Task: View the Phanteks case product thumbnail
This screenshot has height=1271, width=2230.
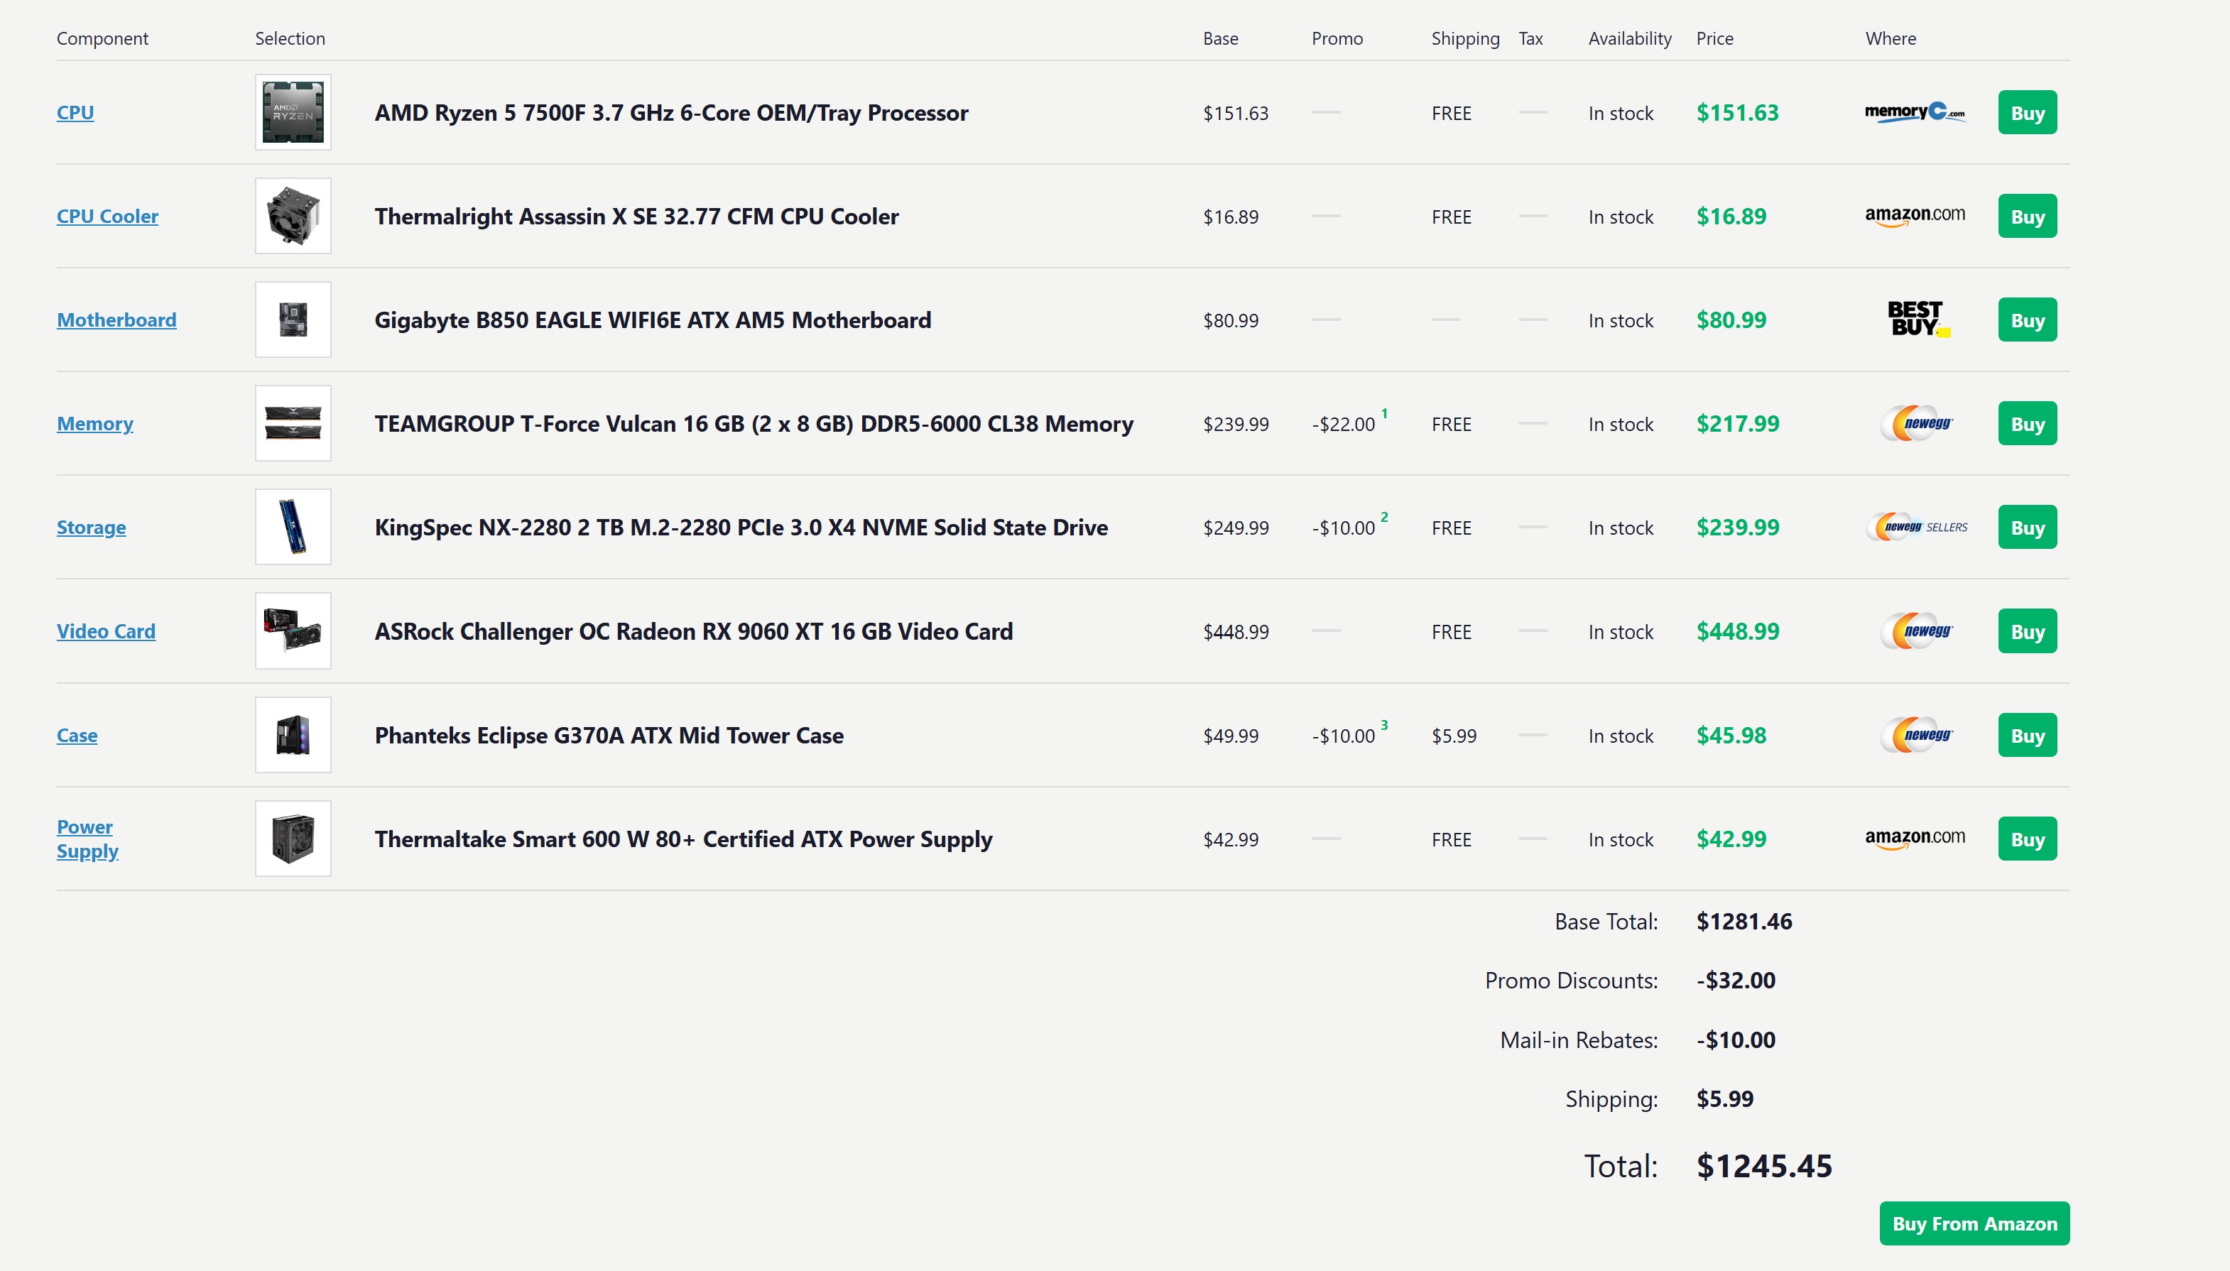Action: [x=293, y=735]
